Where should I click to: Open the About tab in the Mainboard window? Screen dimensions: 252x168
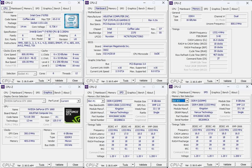150,9
